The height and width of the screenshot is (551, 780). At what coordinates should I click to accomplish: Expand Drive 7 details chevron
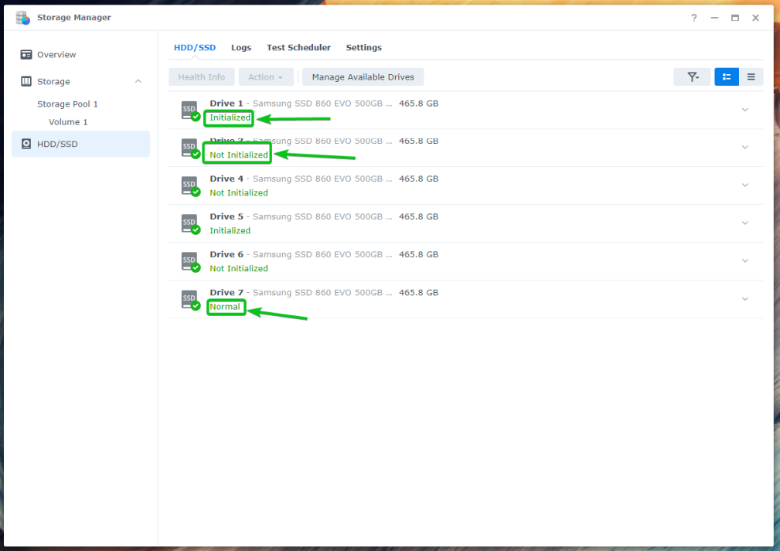(744, 299)
